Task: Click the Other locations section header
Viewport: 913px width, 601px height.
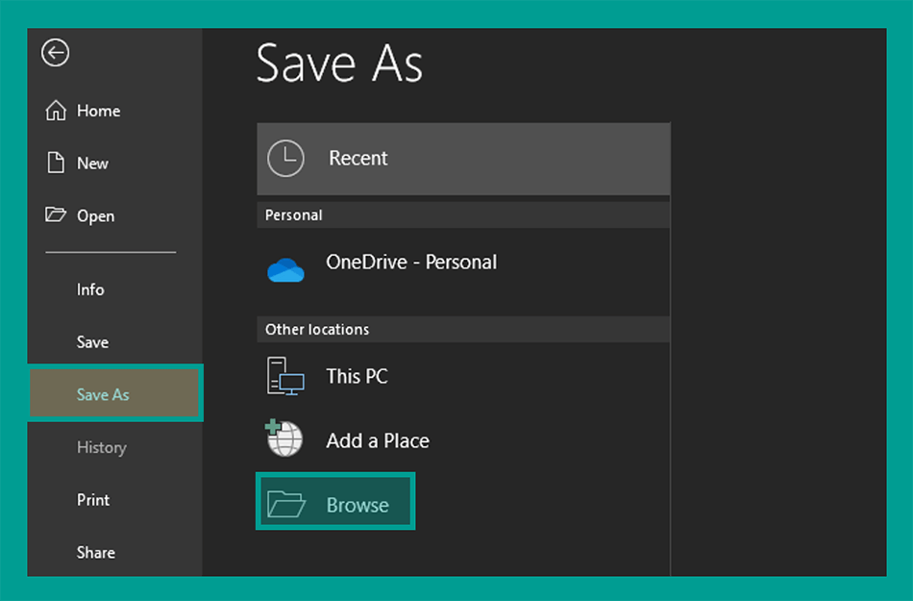Action: (x=463, y=329)
